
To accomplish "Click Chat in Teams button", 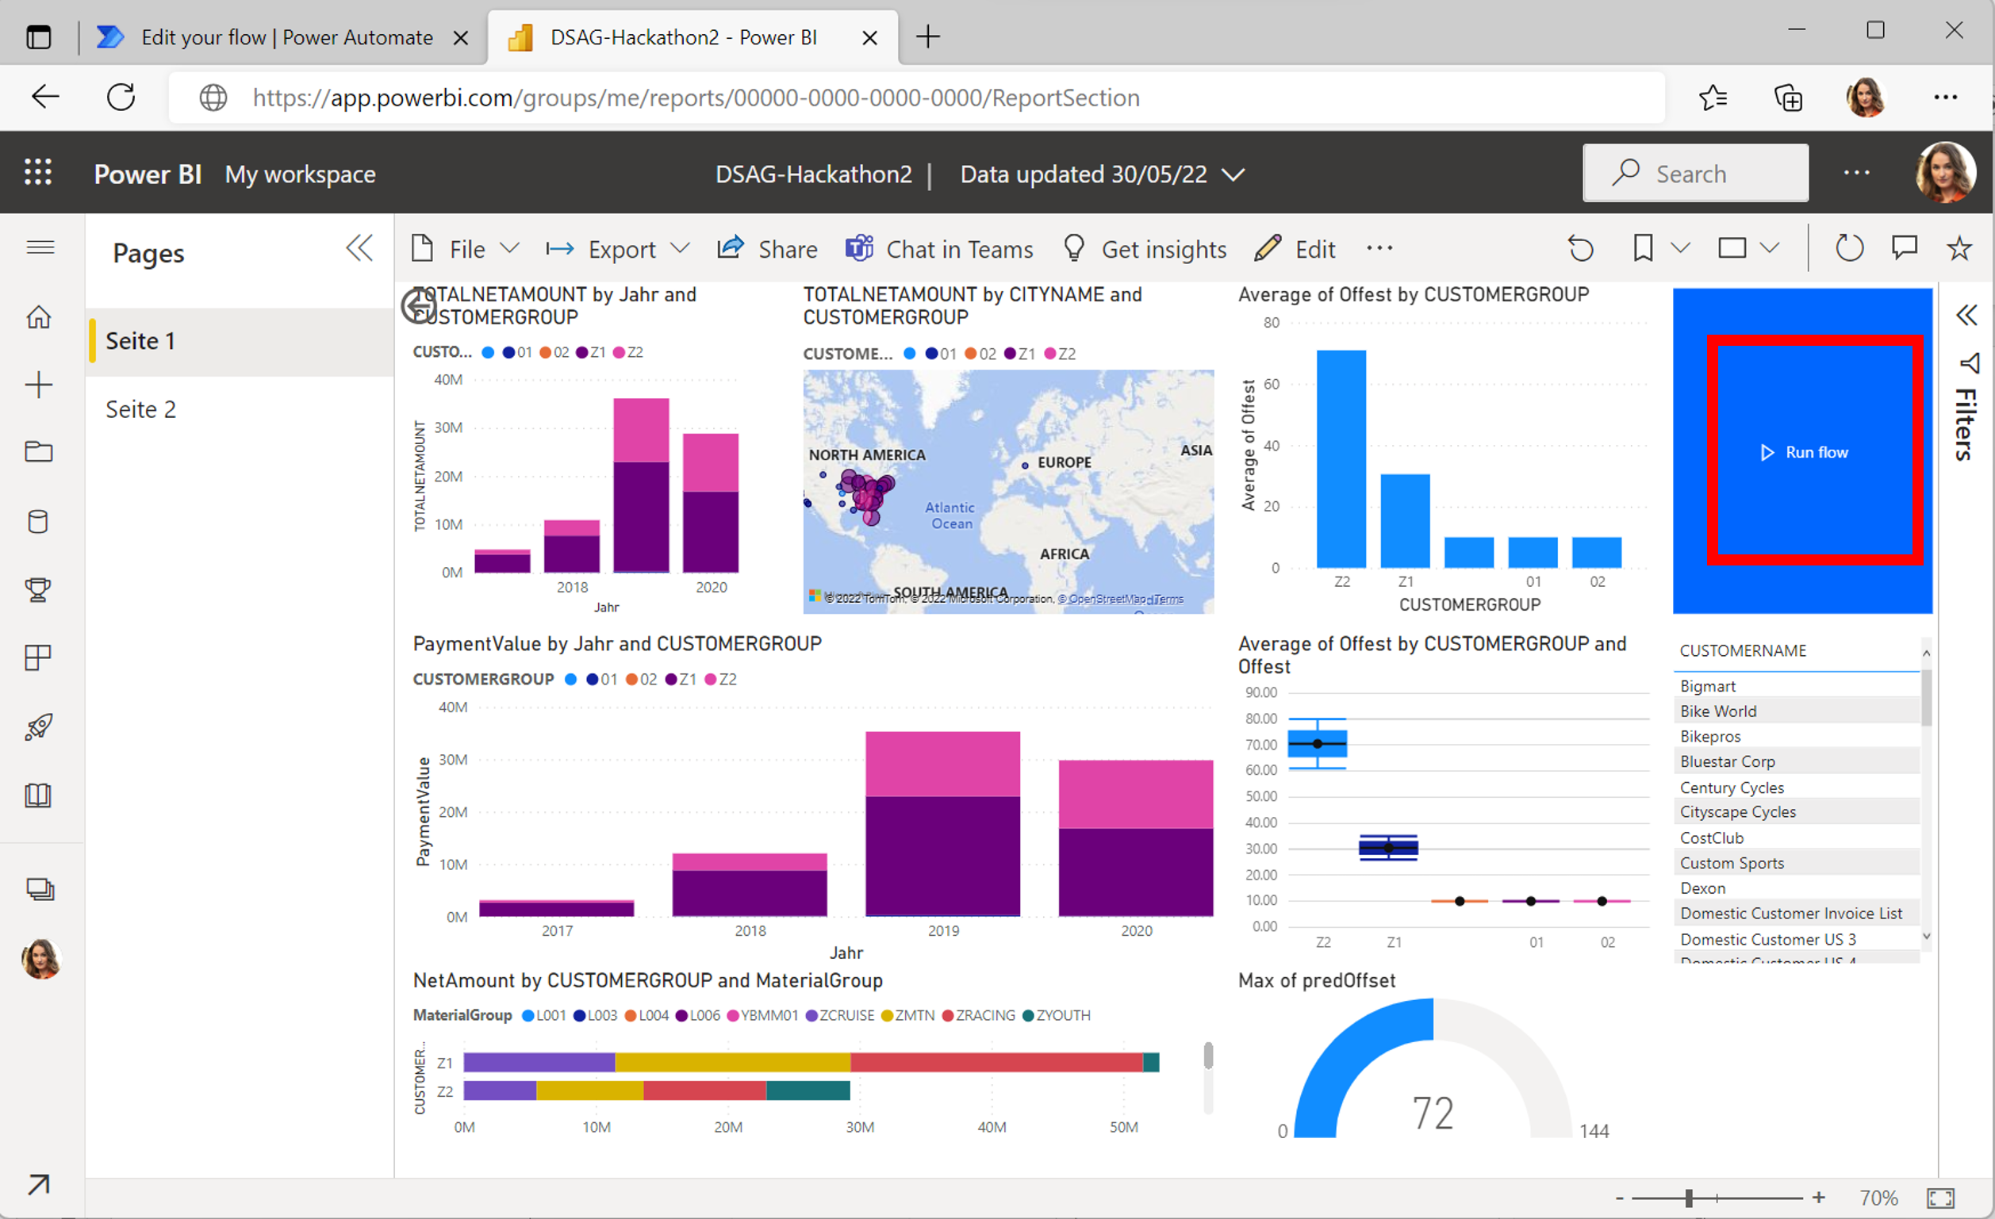I will 941,249.
